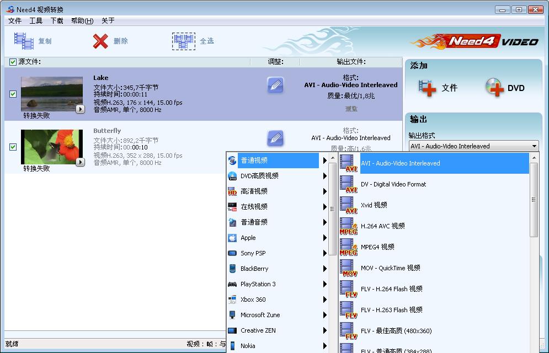This screenshot has height=353, width=549.
Task: Click the Apple category icon
Action: 232,238
